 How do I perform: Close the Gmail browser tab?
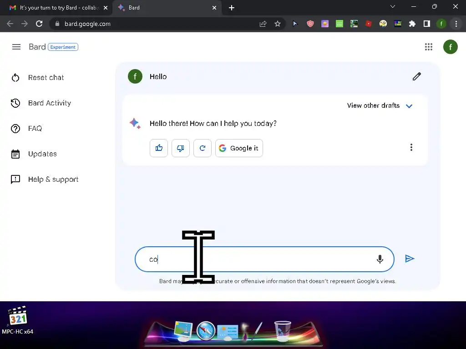point(106,8)
